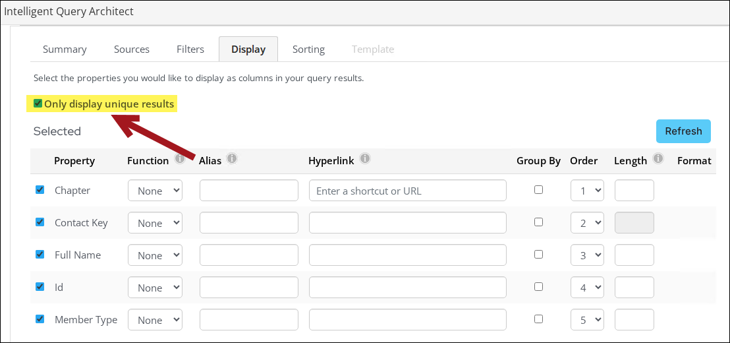Uncheck Only display unique results
The image size is (730, 343).
pyautogui.click(x=38, y=104)
